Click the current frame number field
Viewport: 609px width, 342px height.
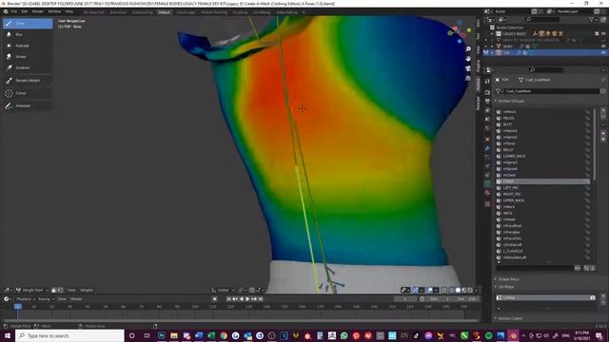[405, 299]
